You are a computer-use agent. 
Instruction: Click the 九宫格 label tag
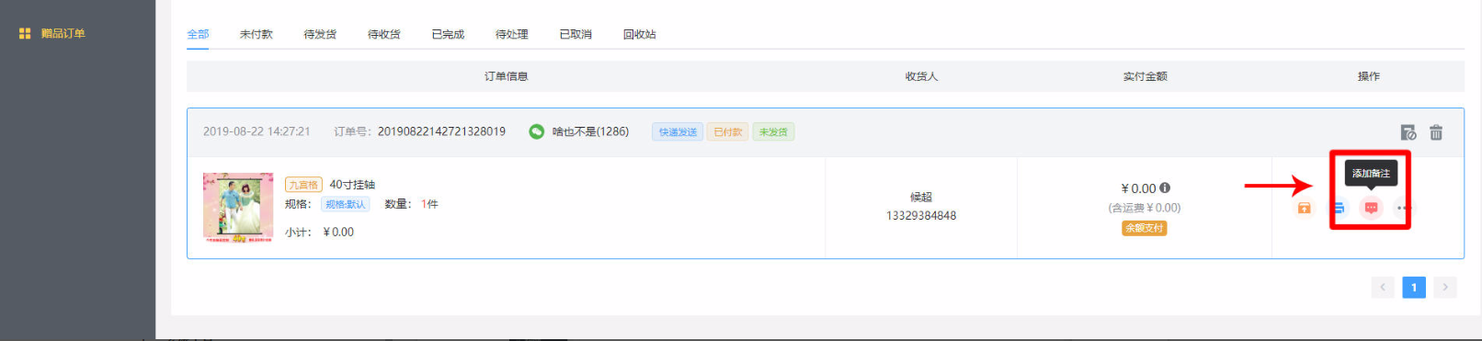(x=303, y=185)
